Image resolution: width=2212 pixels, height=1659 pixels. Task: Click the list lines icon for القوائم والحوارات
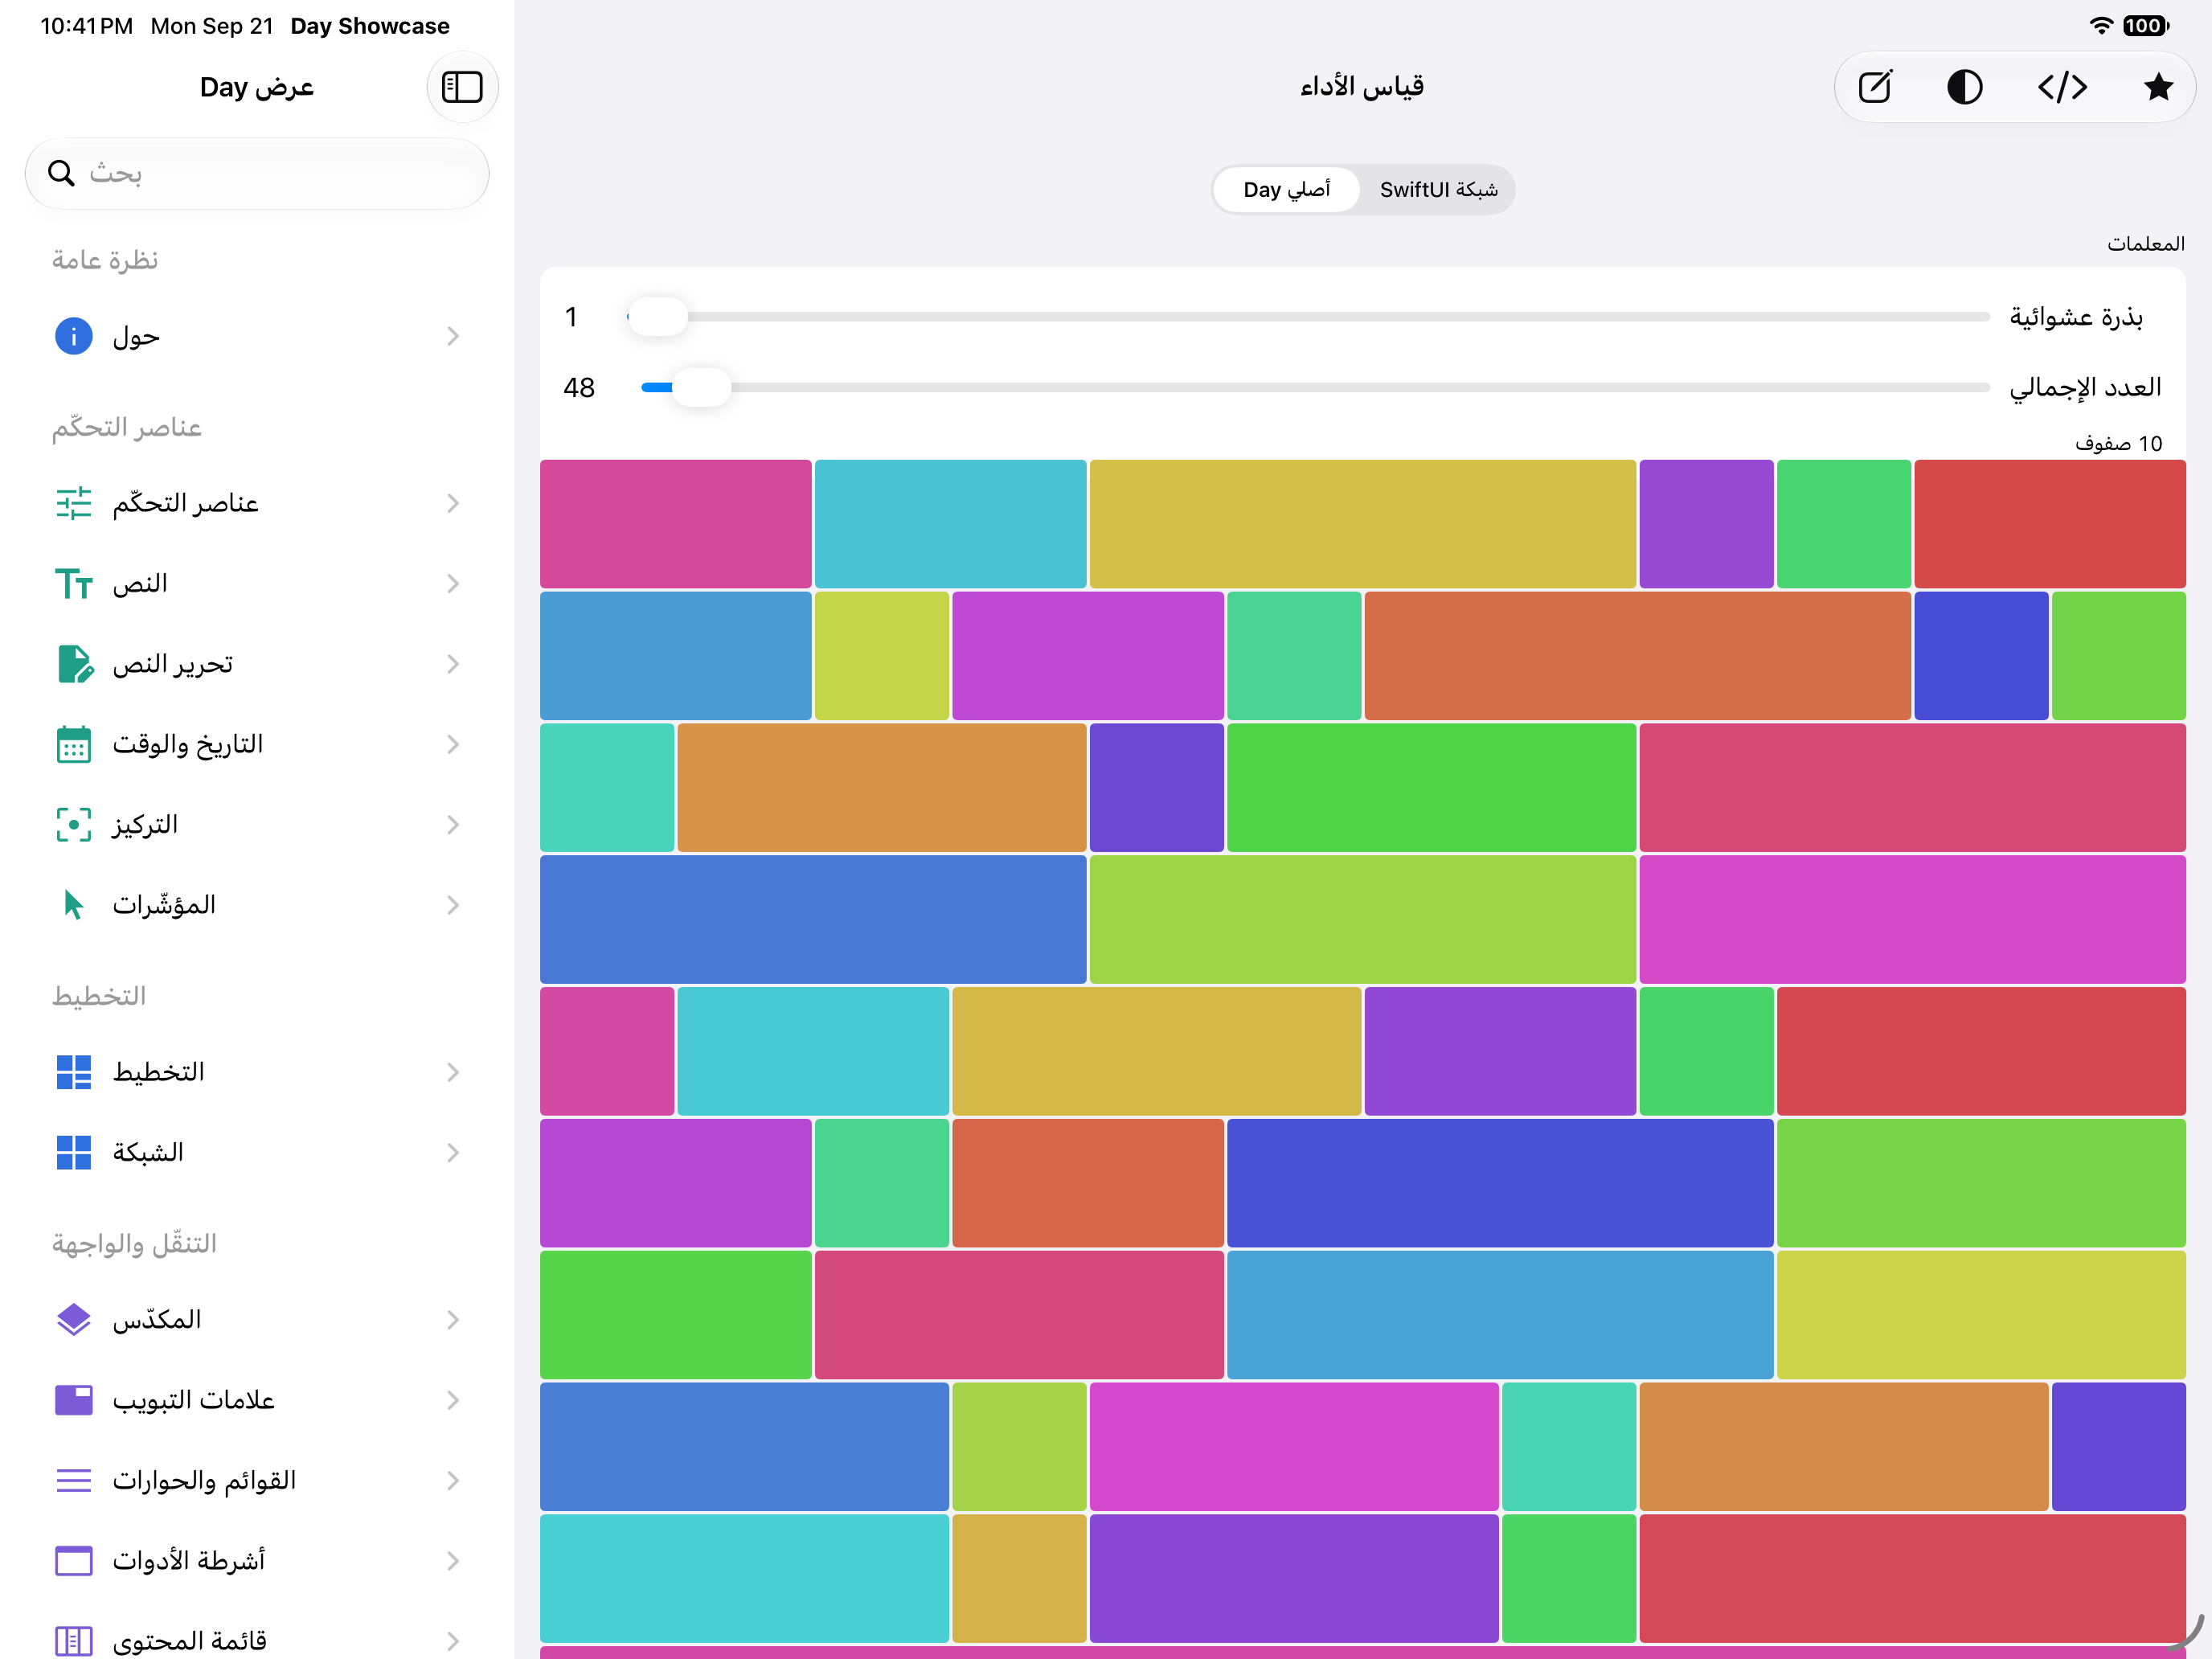(x=74, y=1480)
